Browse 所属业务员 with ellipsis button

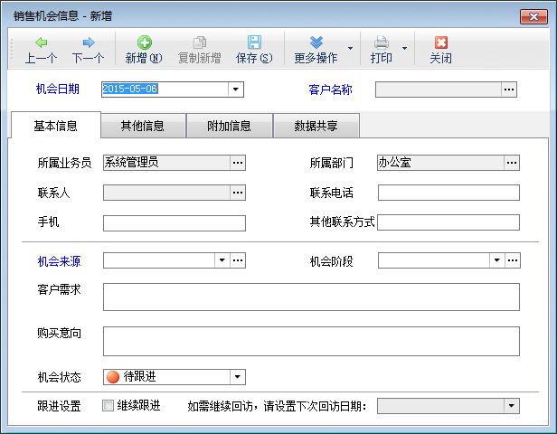[238, 163]
